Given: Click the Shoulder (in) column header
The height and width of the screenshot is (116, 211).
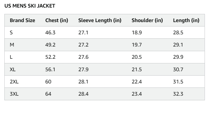Looking at the screenshot, I should click(147, 20).
